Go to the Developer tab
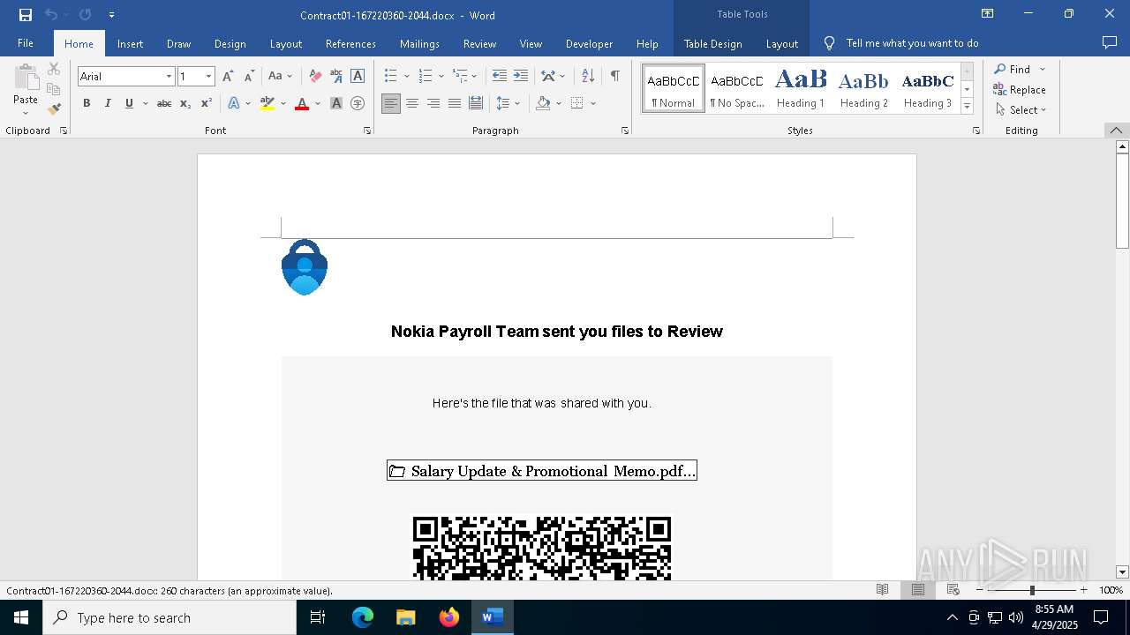Screen dimensions: 1130x635 [x=589, y=43]
